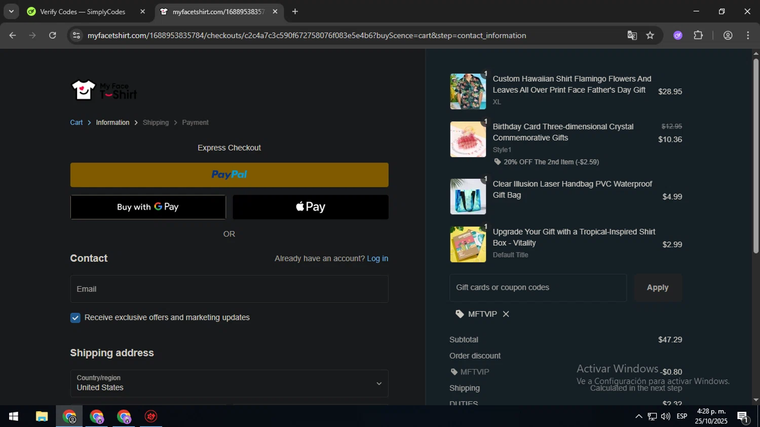Viewport: 760px width, 427px height.
Task: Close the Verify Codes SimplyCodes tab
Action: (142, 12)
